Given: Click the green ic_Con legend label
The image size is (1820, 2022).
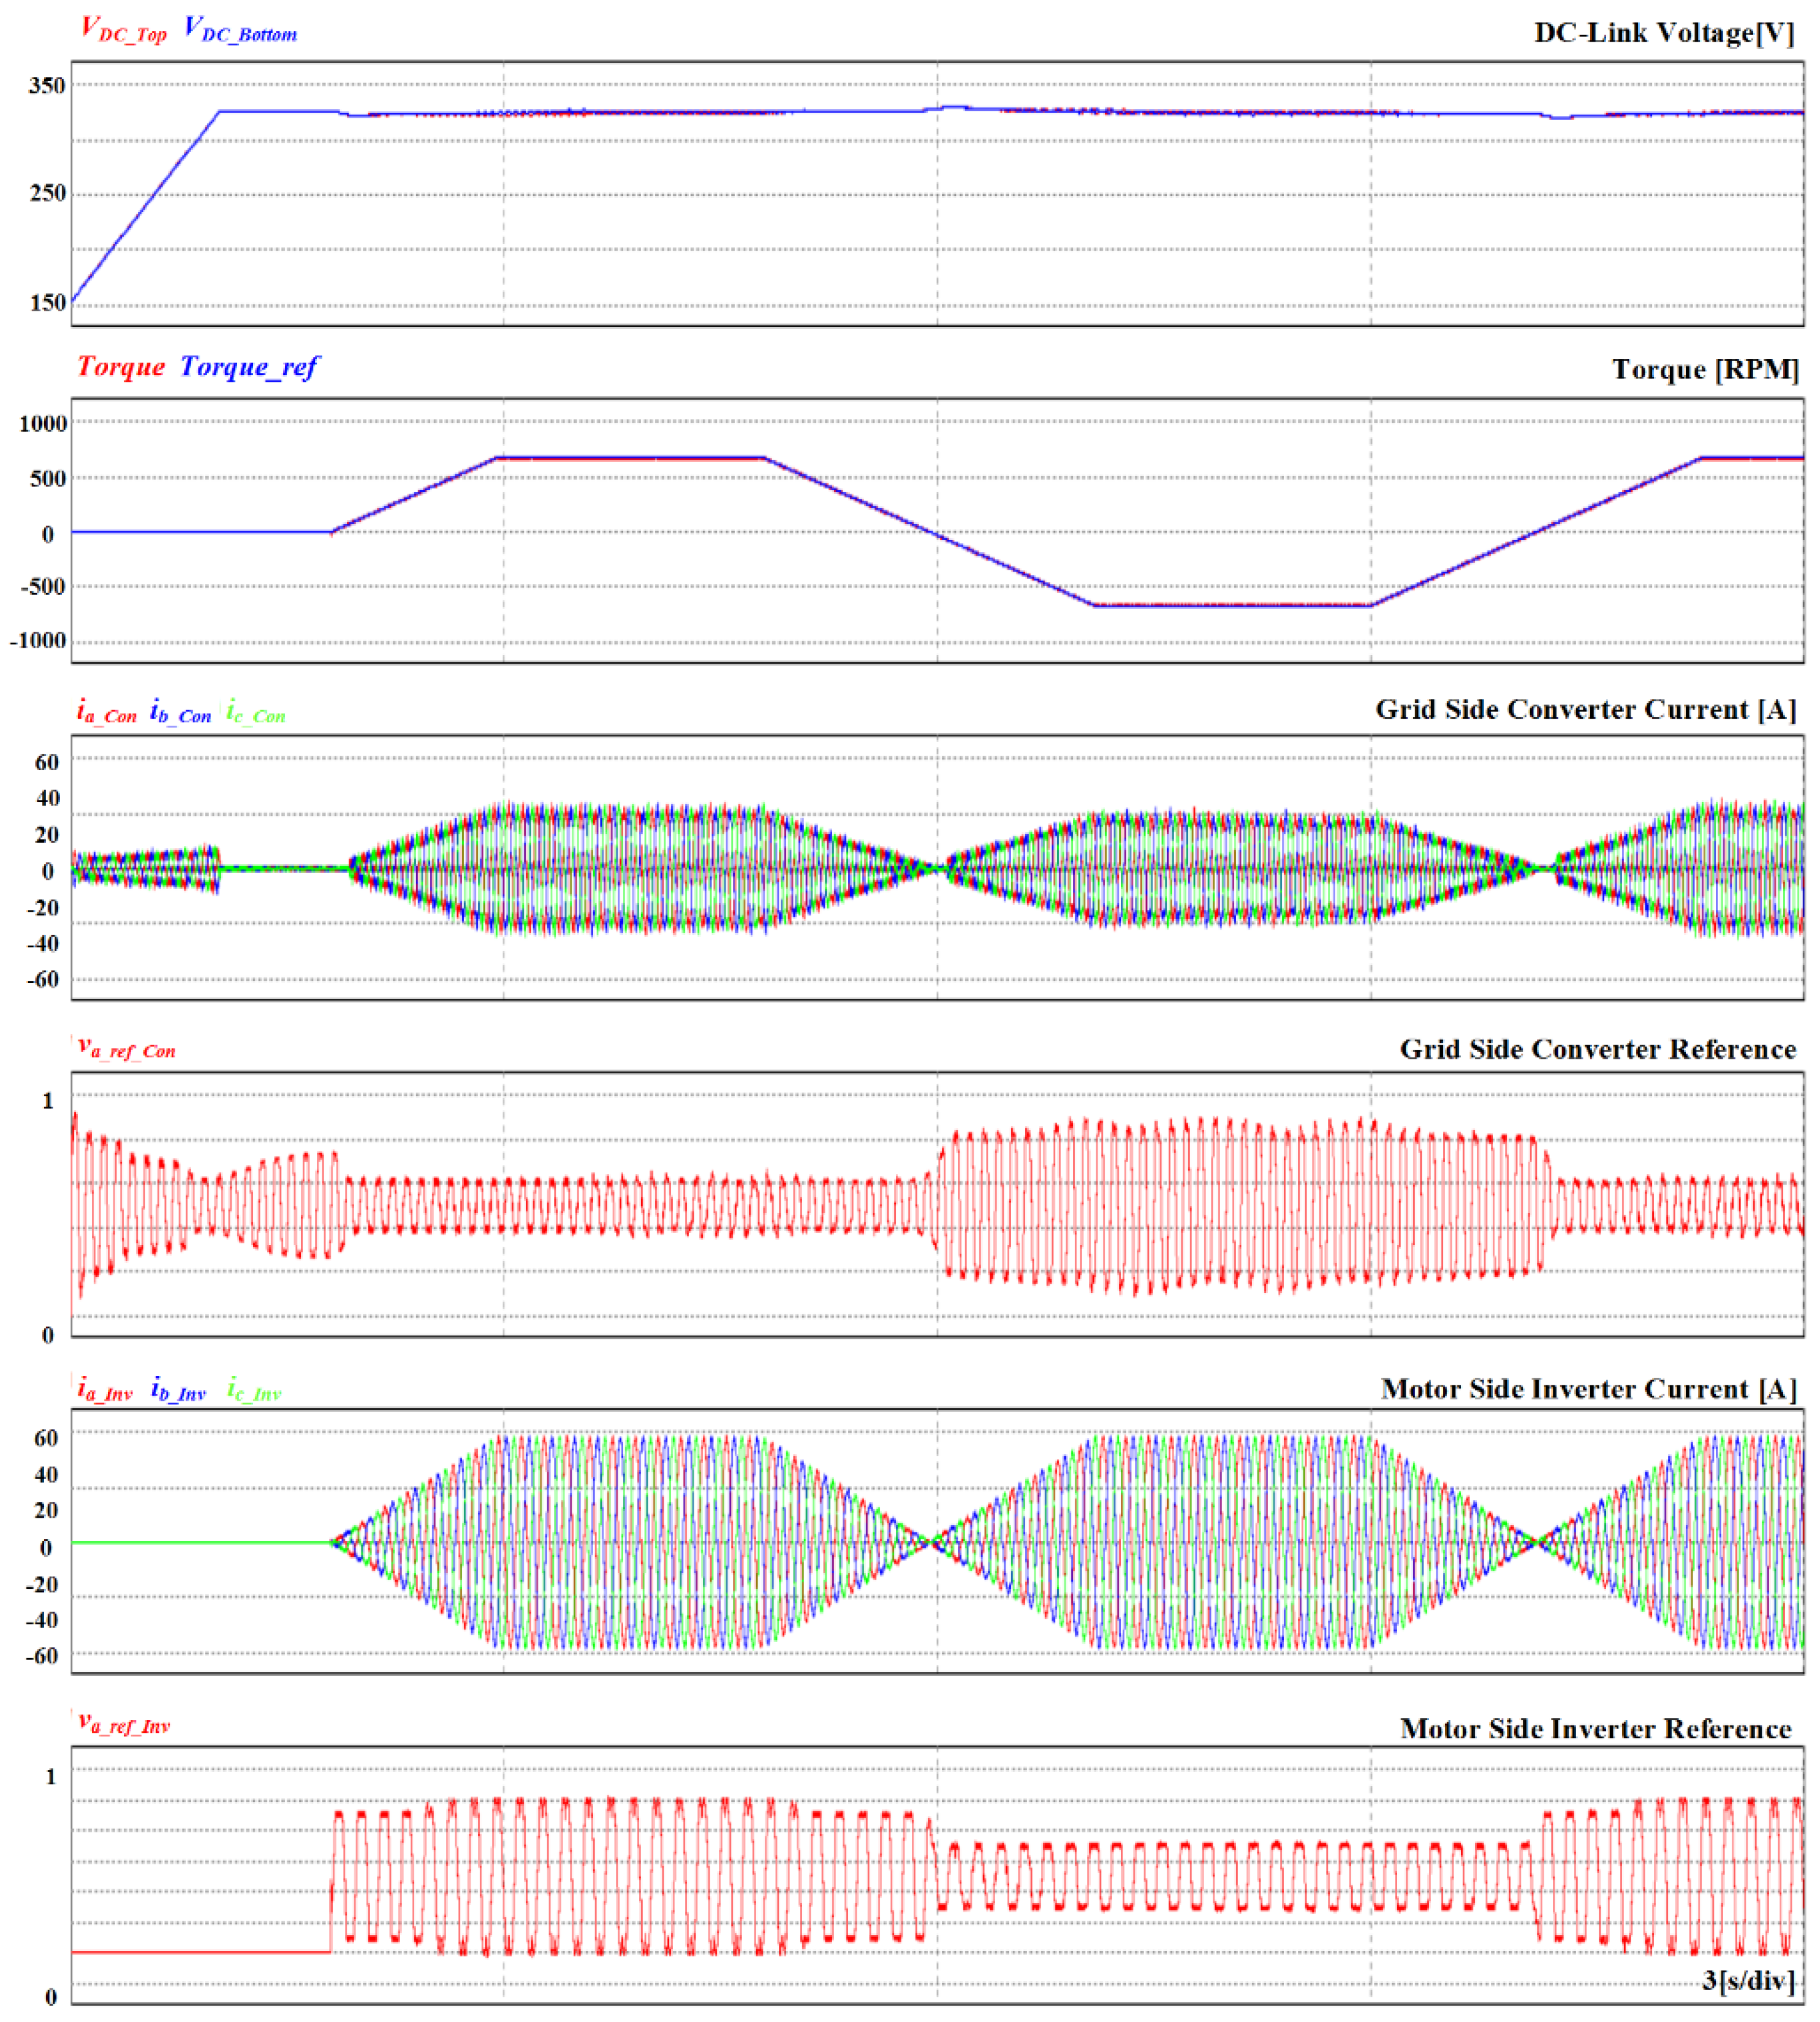Looking at the screenshot, I should point(256,712).
